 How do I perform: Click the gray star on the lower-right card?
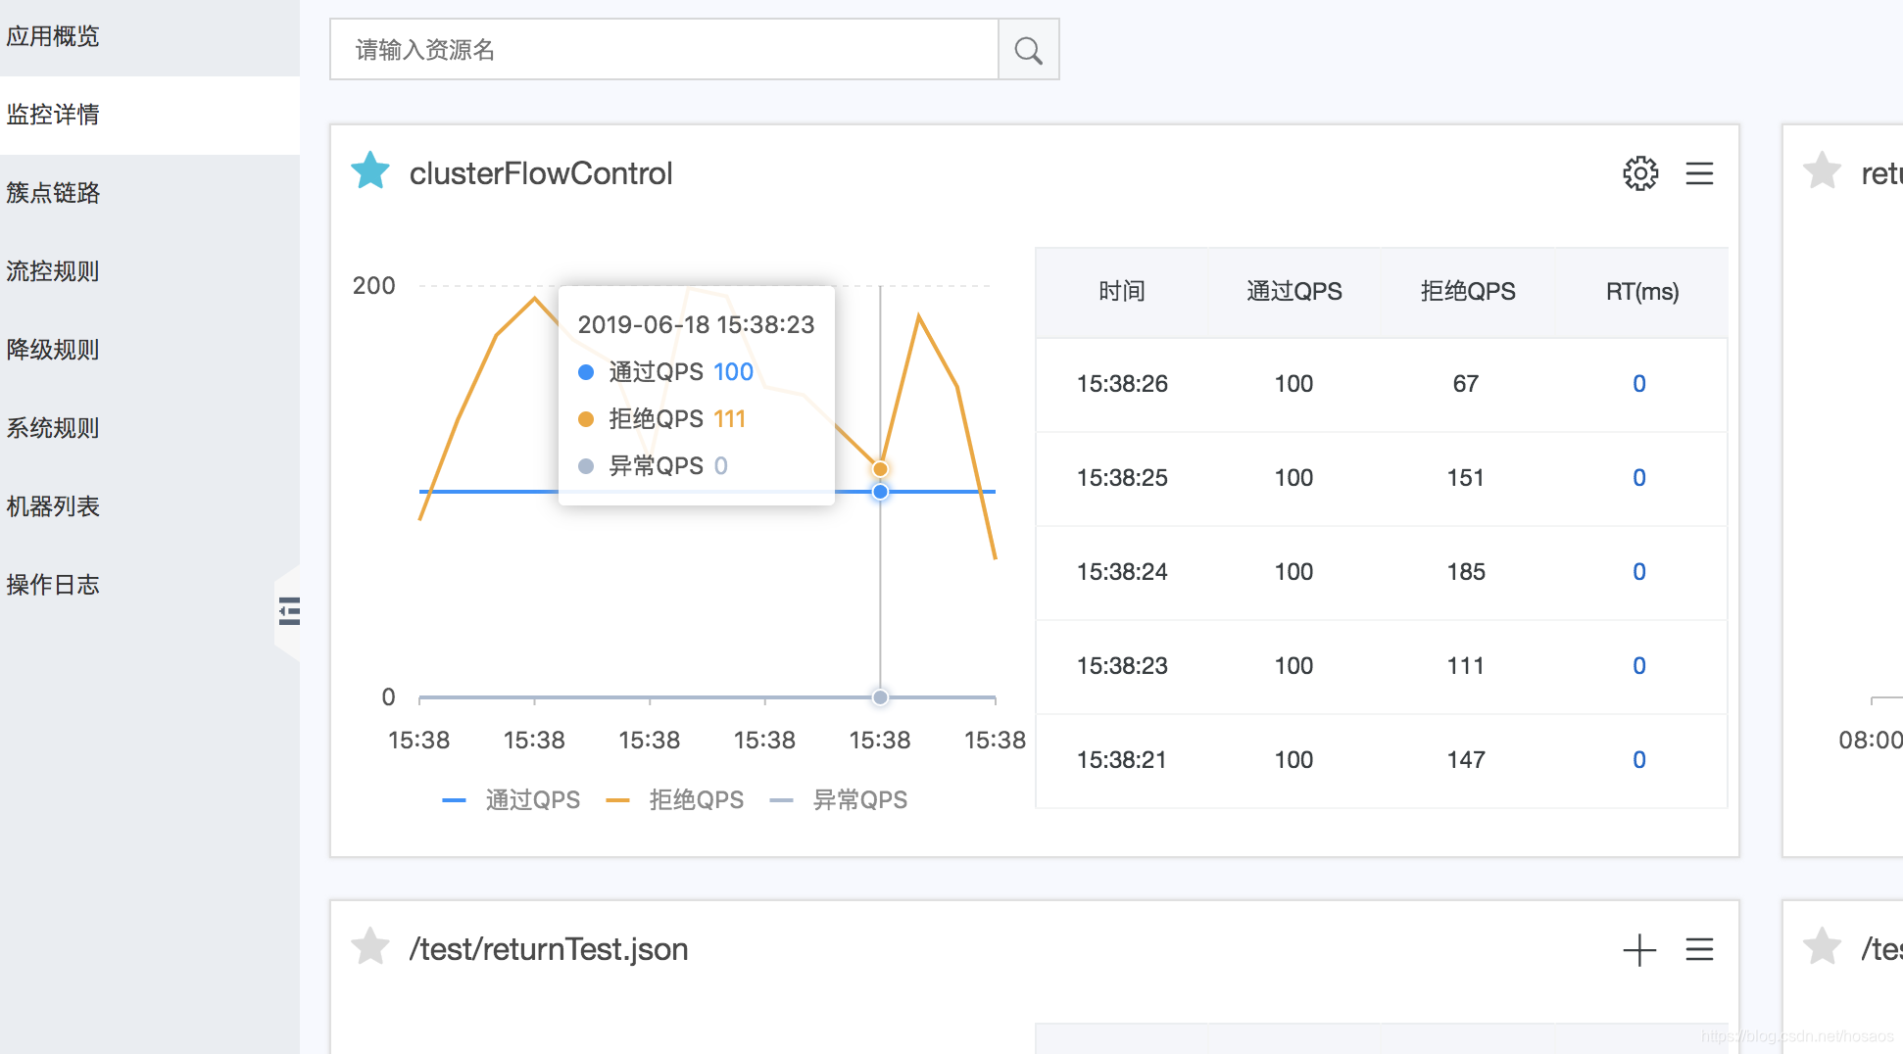pos(1822,947)
